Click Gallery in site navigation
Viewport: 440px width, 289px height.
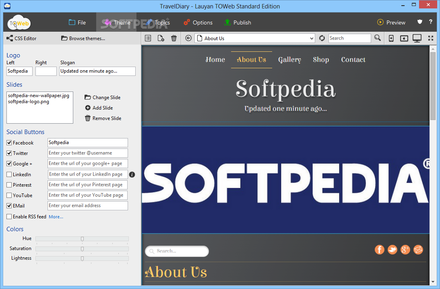click(289, 59)
